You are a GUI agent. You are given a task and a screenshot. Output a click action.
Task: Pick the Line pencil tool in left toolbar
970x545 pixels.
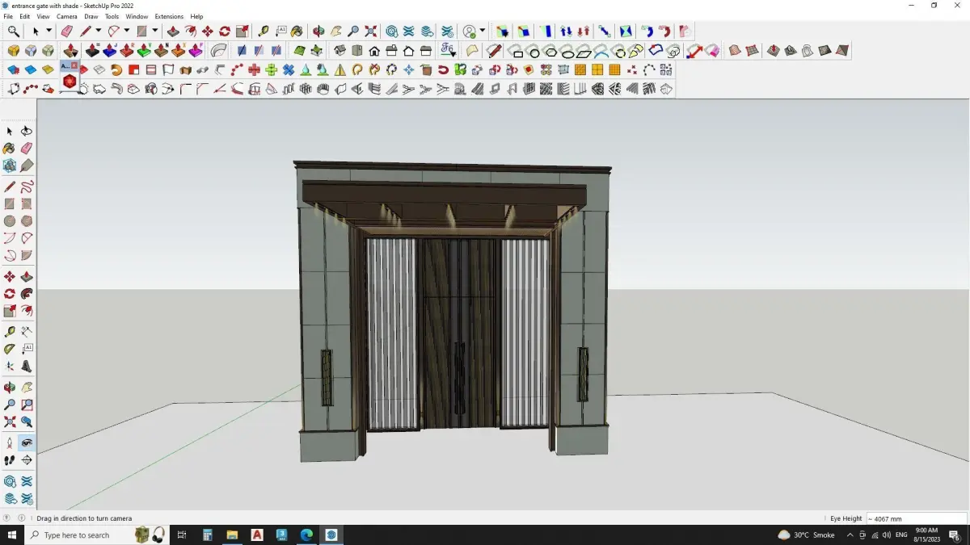tap(10, 187)
